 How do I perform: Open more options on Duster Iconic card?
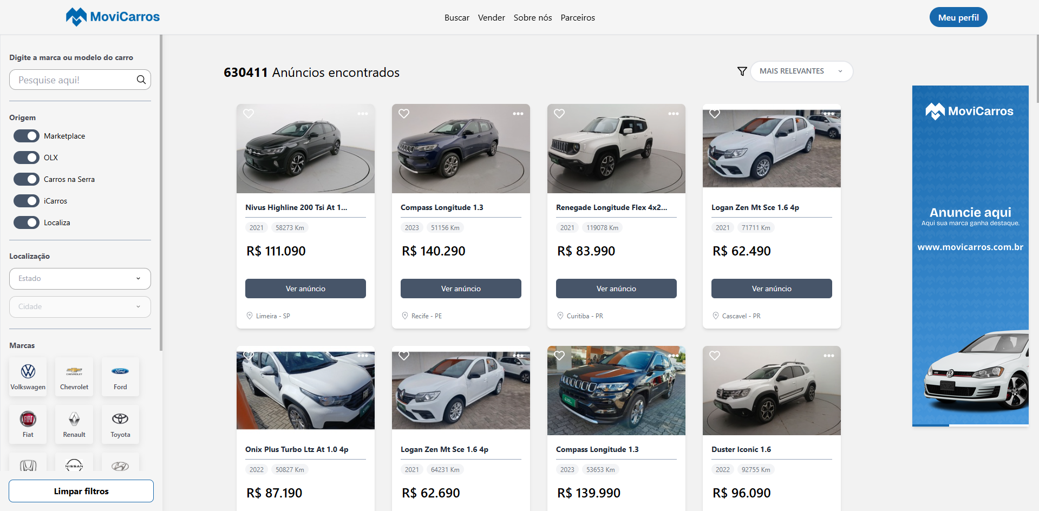tap(829, 356)
